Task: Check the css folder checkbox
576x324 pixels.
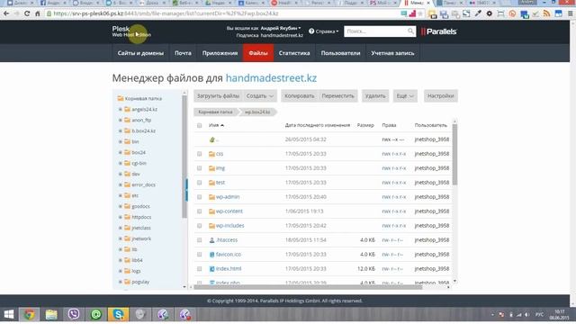Action: click(199, 154)
